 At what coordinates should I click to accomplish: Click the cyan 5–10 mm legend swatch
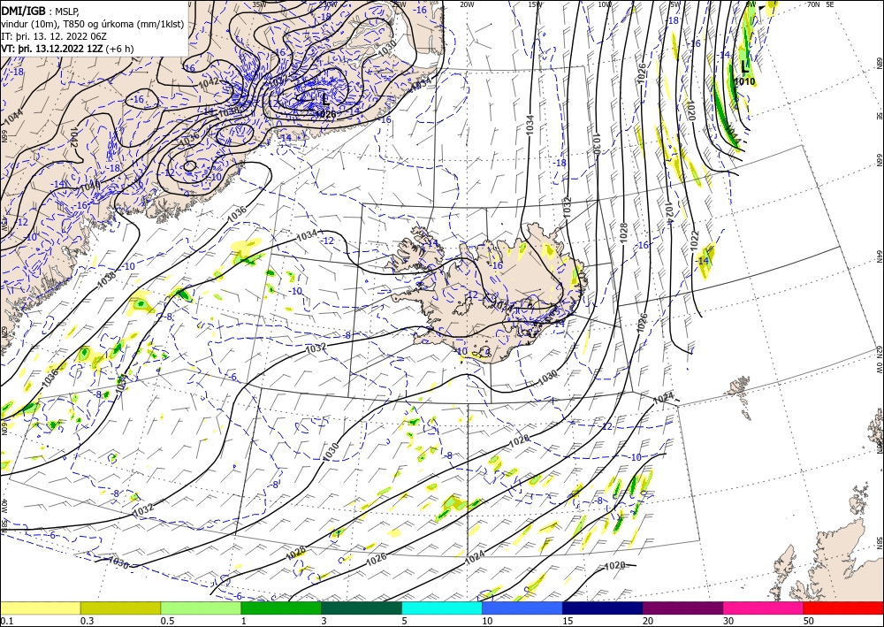442,608
